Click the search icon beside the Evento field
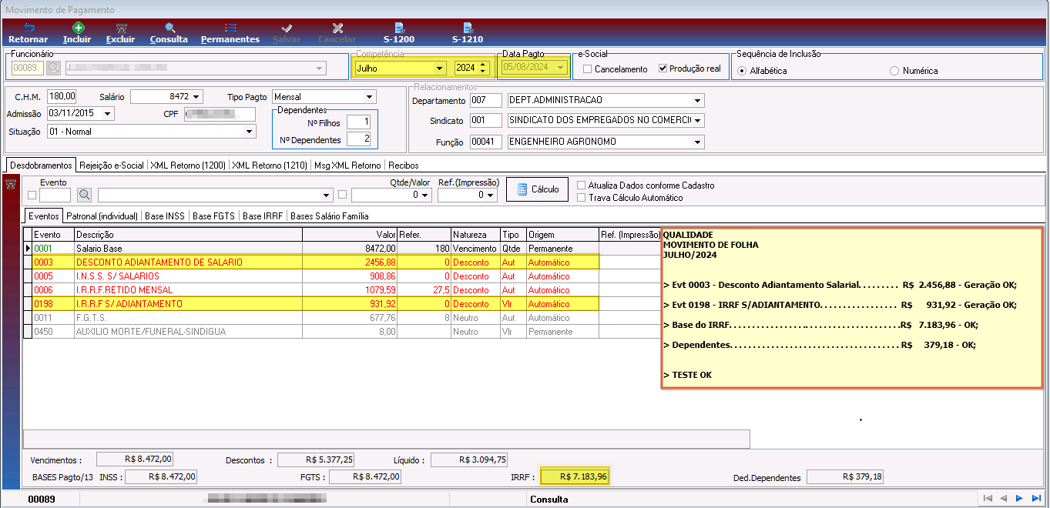The width and height of the screenshot is (1050, 508). pos(85,195)
